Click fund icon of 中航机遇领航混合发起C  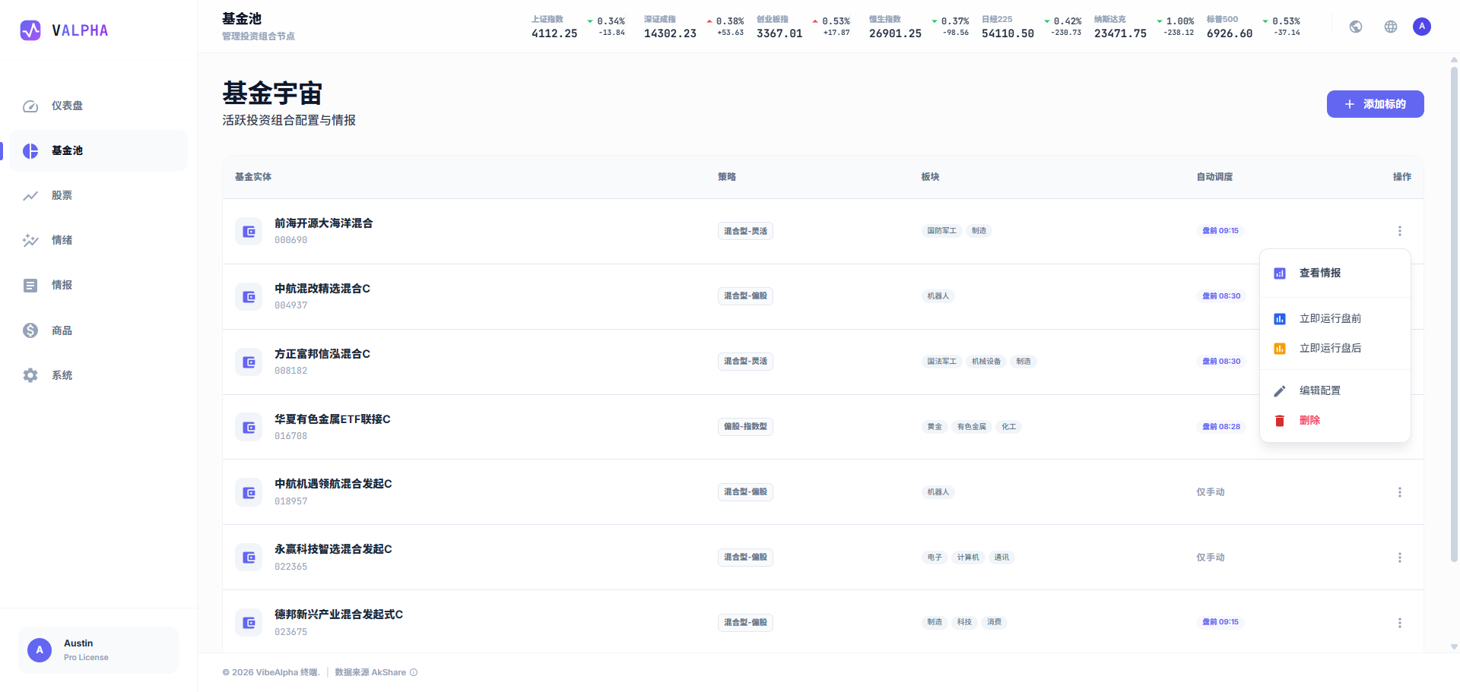249,493
